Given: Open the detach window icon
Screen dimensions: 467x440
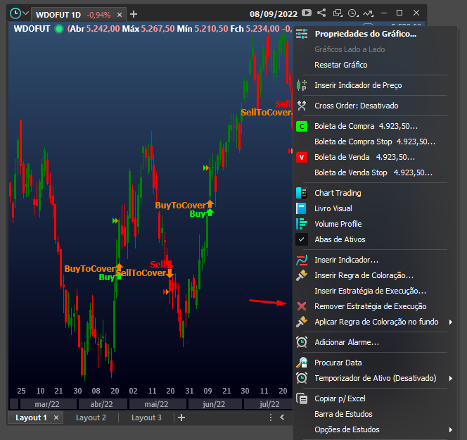Looking at the screenshot, I should point(338,13).
